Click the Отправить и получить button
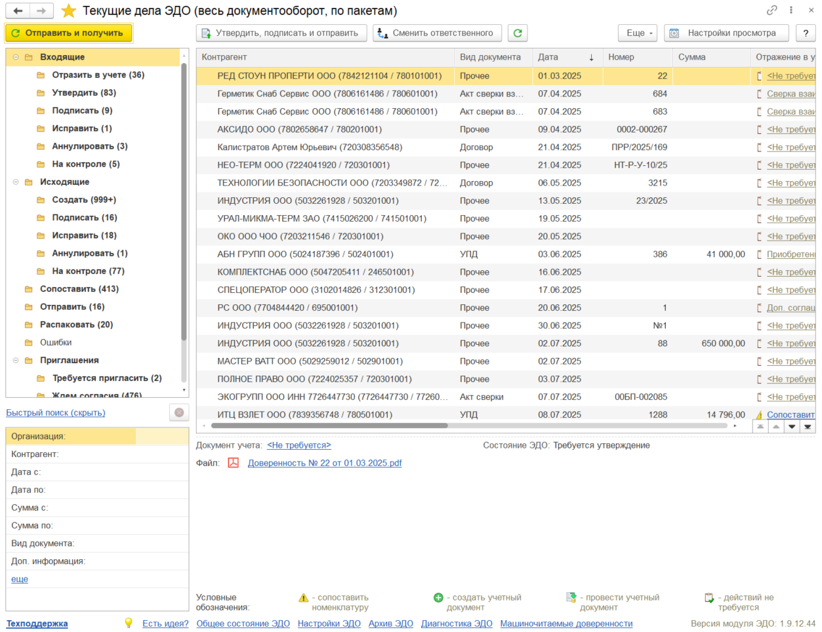Screen dimensions: 822x632 click(x=68, y=33)
